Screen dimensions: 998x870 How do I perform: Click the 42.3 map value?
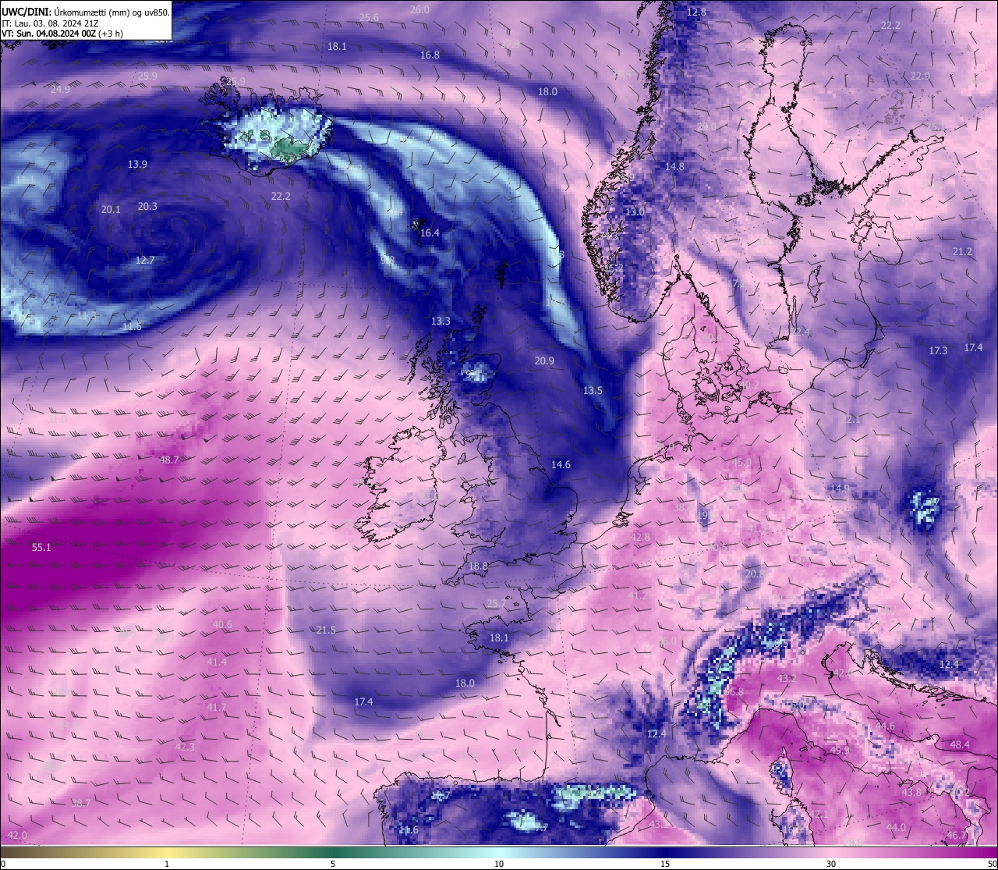click(x=185, y=747)
